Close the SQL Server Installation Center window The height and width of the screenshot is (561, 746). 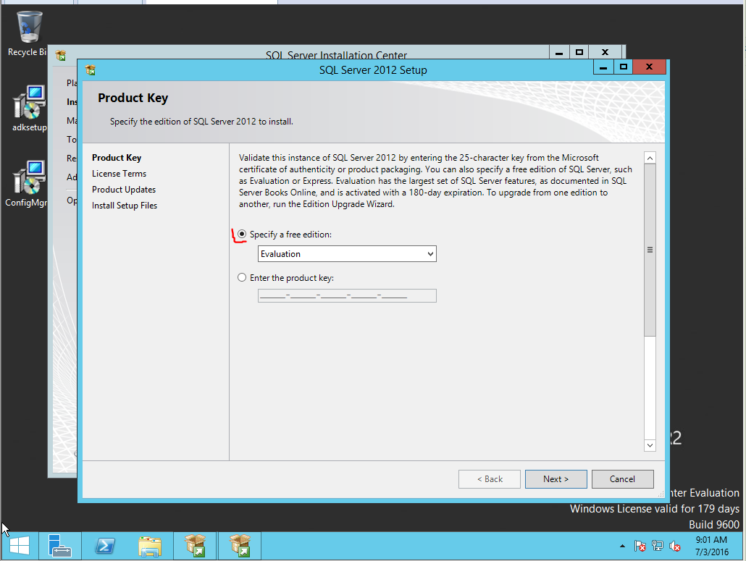pyautogui.click(x=605, y=52)
